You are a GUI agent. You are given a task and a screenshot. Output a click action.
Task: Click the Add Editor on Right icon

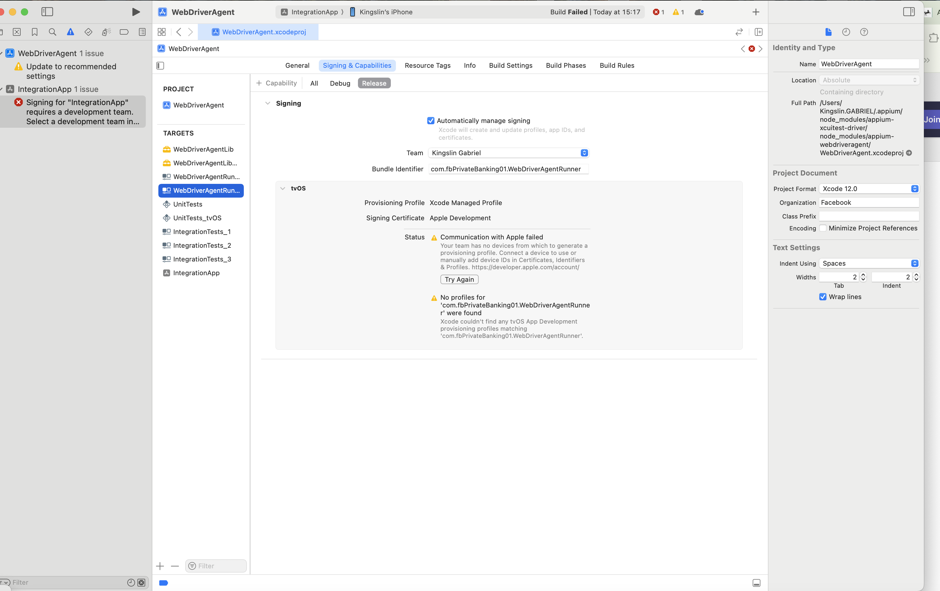(x=758, y=32)
